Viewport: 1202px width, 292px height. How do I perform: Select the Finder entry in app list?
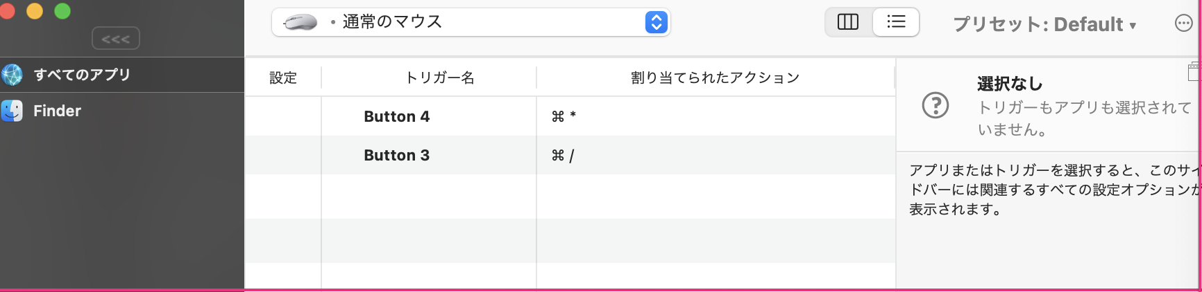pos(58,111)
